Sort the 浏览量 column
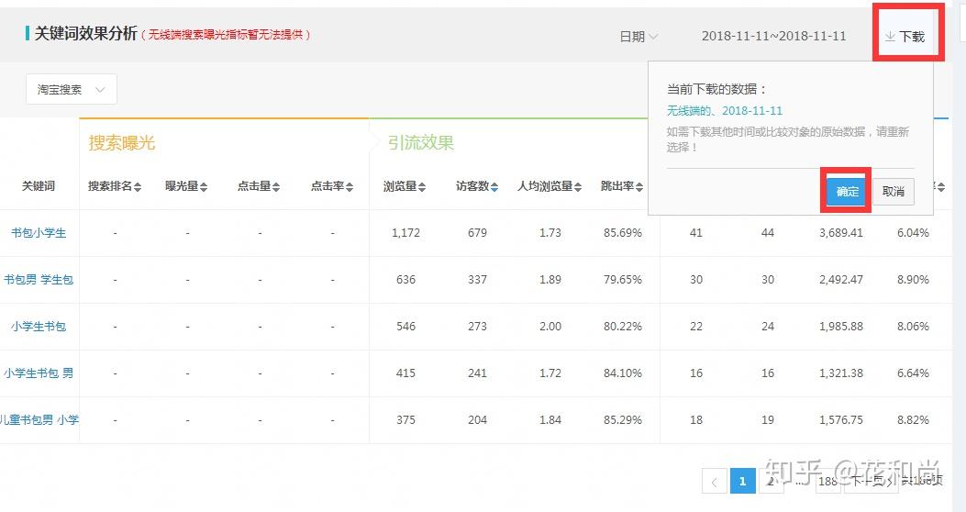966x512 pixels. coord(422,187)
